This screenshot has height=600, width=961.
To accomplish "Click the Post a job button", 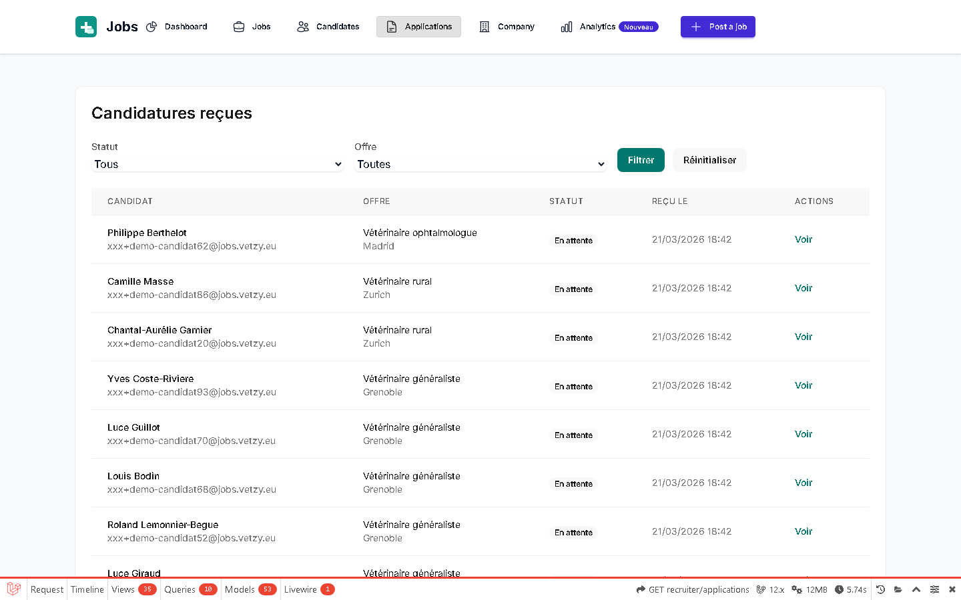I will (x=718, y=27).
